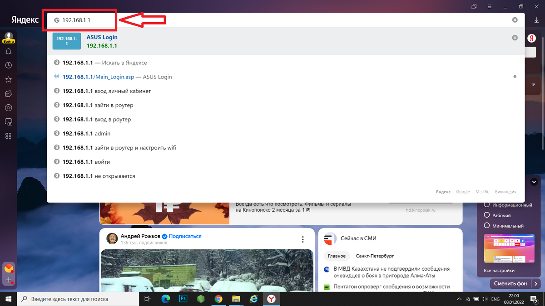Open the notifications bell in sidebar

click(x=8, y=51)
